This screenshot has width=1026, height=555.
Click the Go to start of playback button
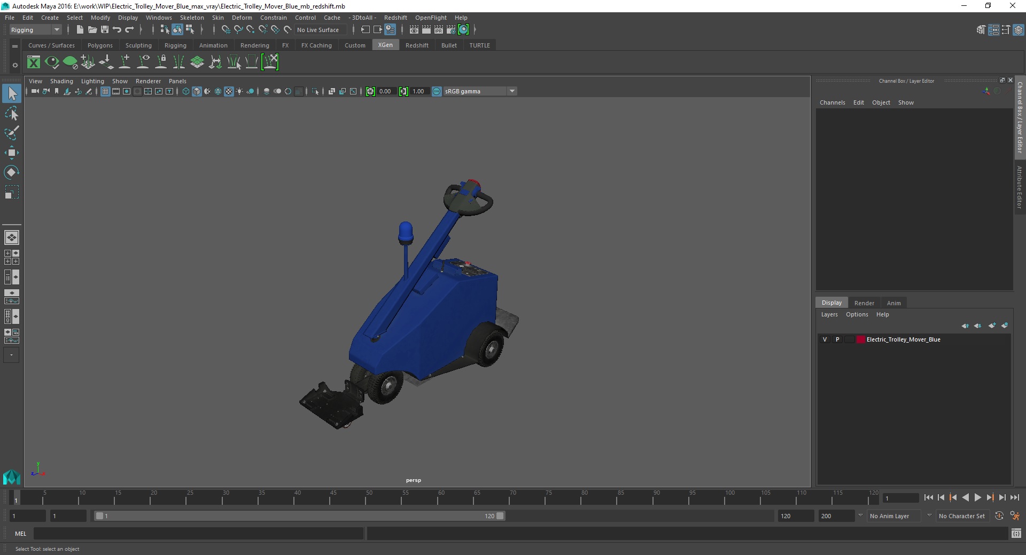coord(928,497)
